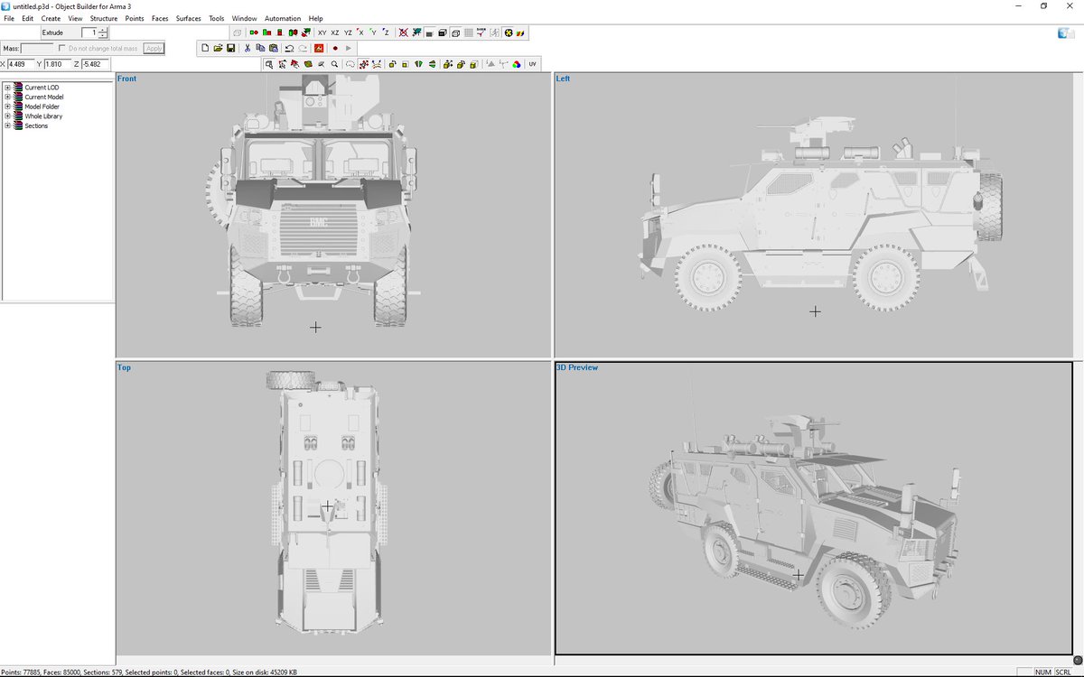This screenshot has width=1084, height=677.
Task: Open the File menu
Action: pos(9,18)
